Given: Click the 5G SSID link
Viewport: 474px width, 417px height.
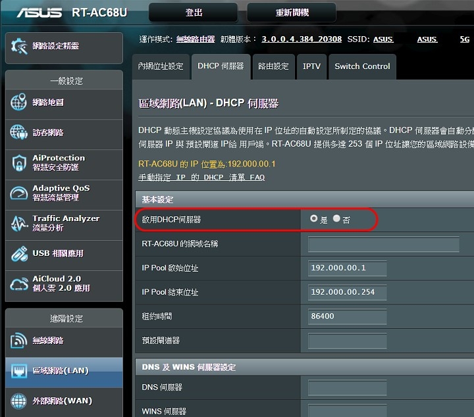Looking at the screenshot, I should (465, 39).
